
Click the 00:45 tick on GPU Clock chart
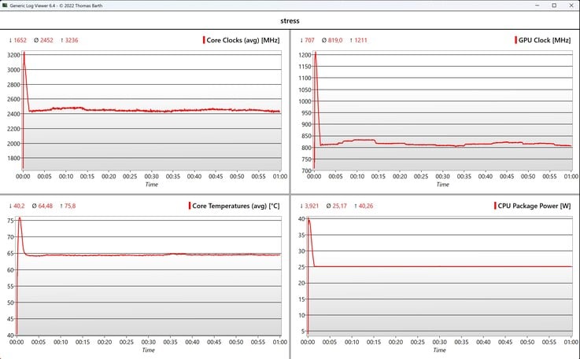pos(507,177)
